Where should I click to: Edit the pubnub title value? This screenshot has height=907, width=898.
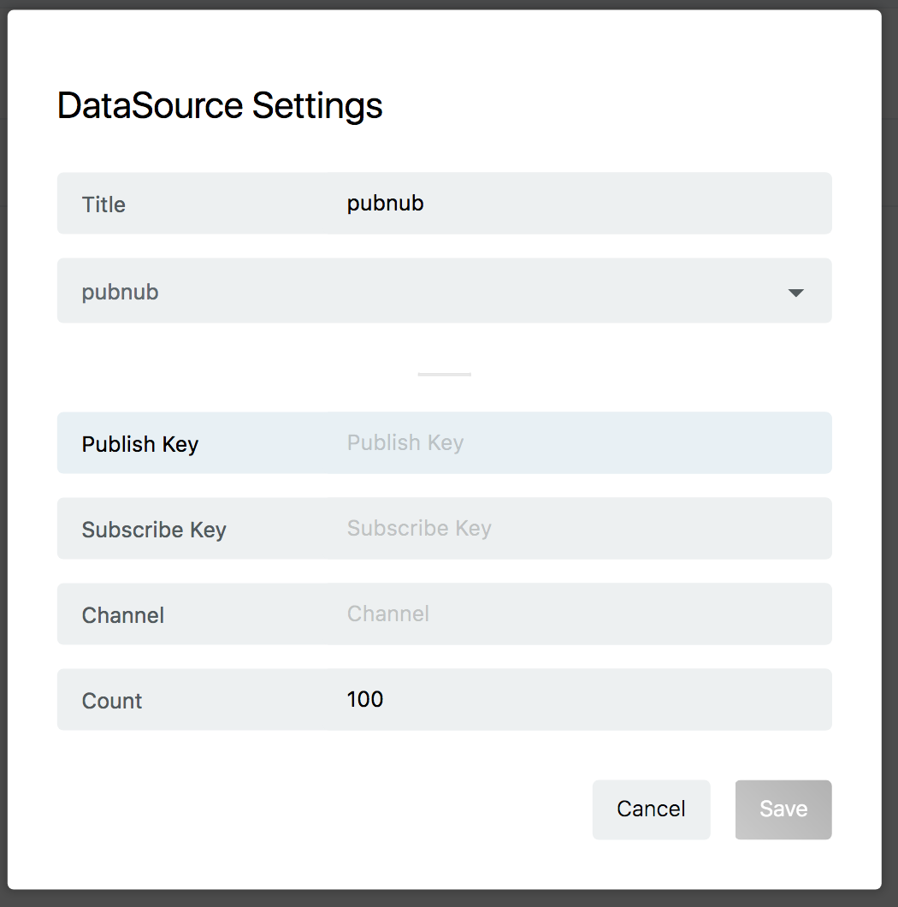[x=385, y=203]
